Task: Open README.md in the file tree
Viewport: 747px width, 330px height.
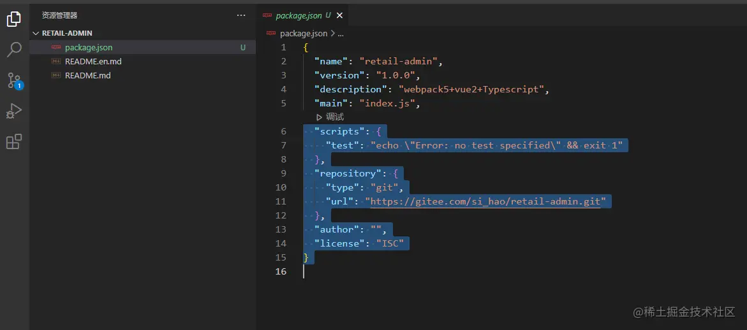Action: 142,76
